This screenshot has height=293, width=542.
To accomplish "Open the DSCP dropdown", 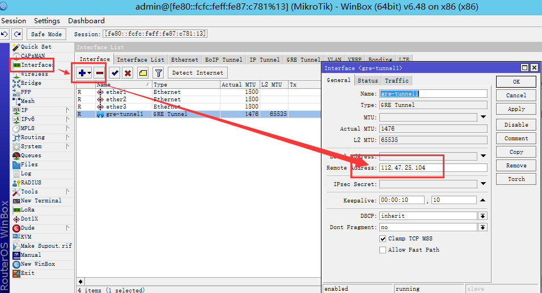I will tap(483, 216).
